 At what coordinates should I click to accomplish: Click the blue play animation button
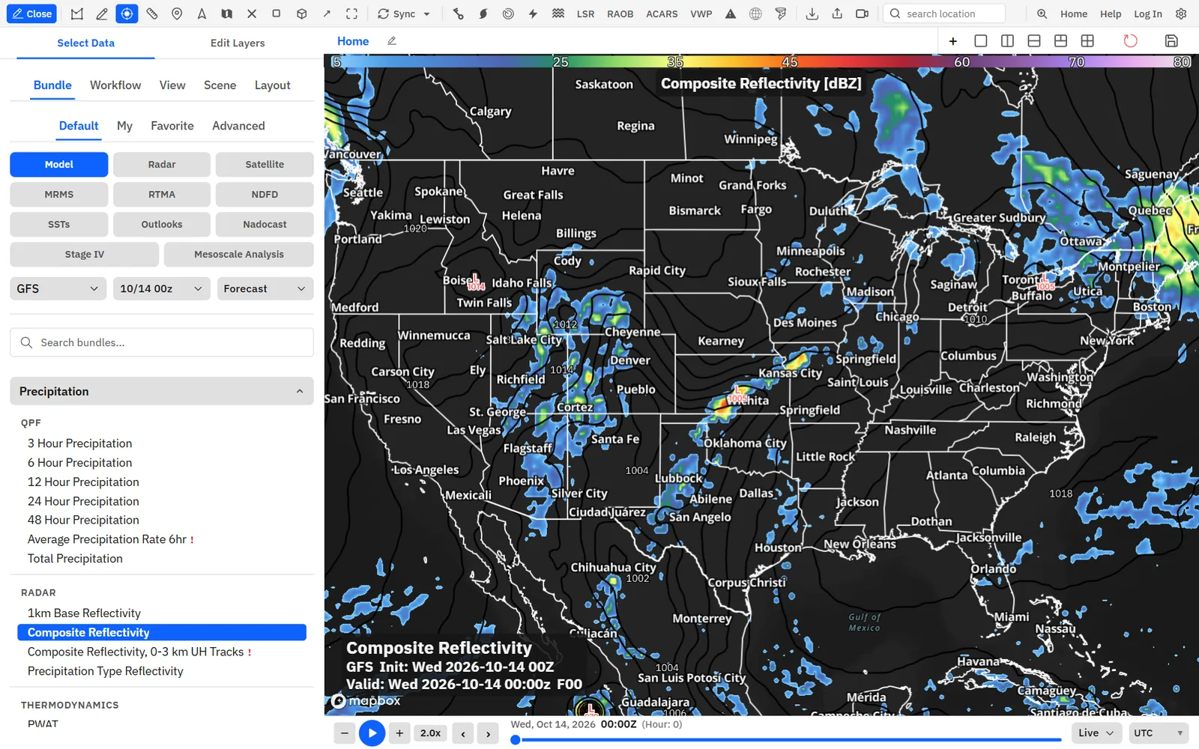click(x=372, y=733)
